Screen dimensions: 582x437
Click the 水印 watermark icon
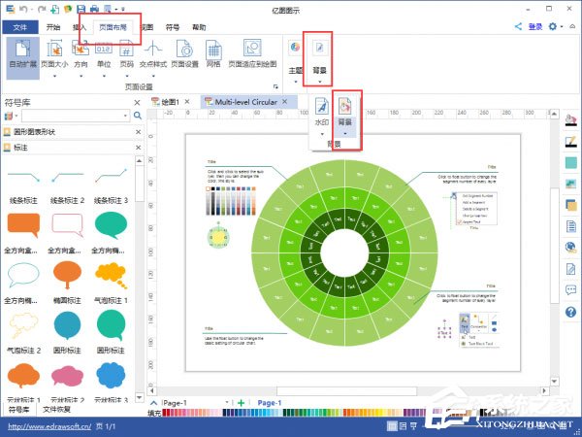[321, 107]
